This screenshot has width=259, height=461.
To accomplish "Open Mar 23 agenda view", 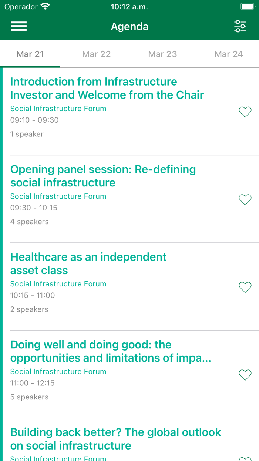I will pyautogui.click(x=162, y=54).
